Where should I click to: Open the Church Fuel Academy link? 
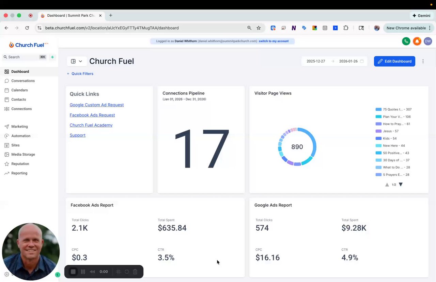tap(91, 125)
